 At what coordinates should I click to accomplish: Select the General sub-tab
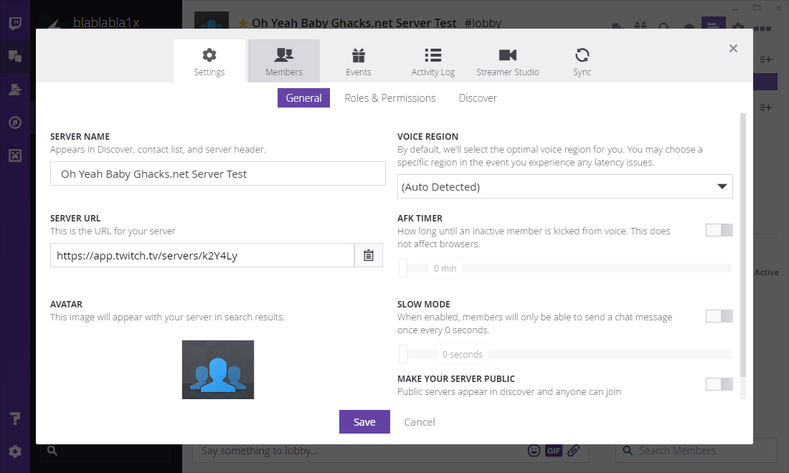tap(303, 98)
